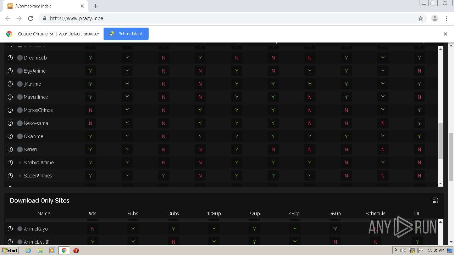This screenshot has width=454, height=255.
Task: Sort Download Only Sites by Subs column
Action: (133, 214)
